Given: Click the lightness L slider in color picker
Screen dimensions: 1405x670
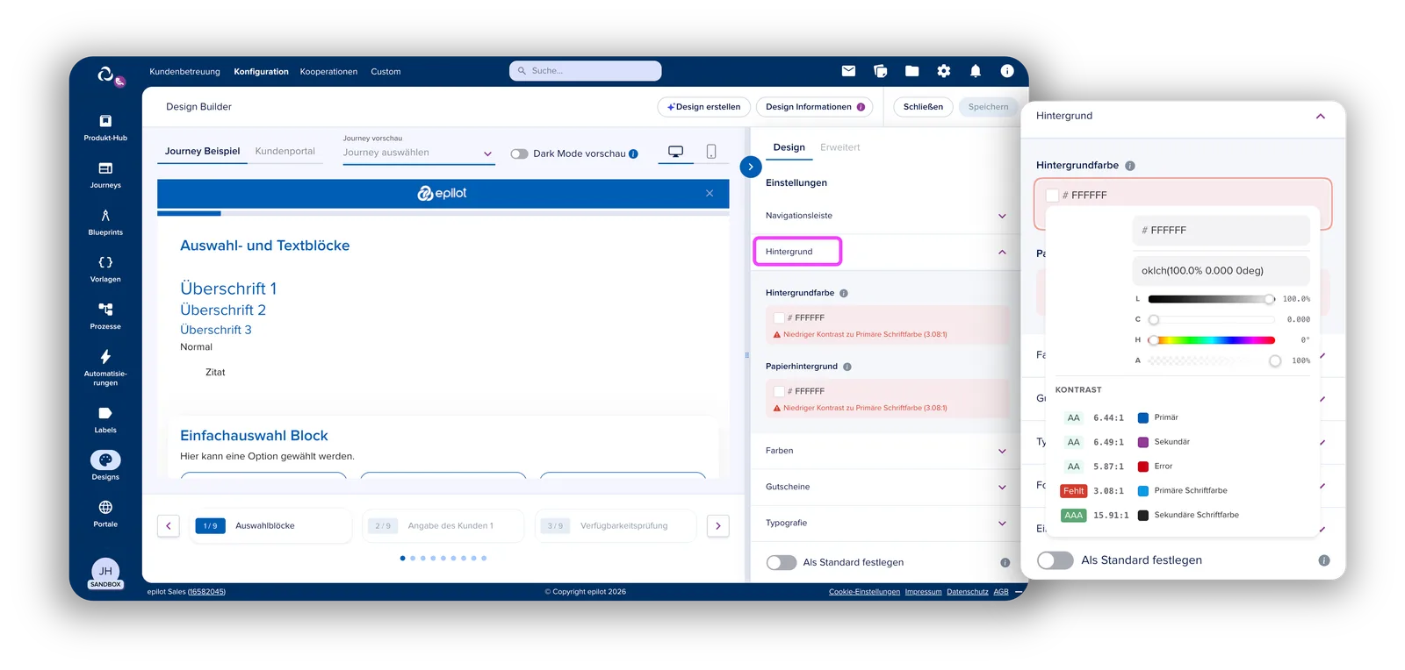Looking at the screenshot, I should click(1211, 299).
